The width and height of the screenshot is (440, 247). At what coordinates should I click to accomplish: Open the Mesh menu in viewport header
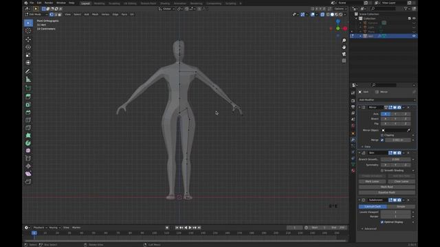pyautogui.click(x=95, y=14)
